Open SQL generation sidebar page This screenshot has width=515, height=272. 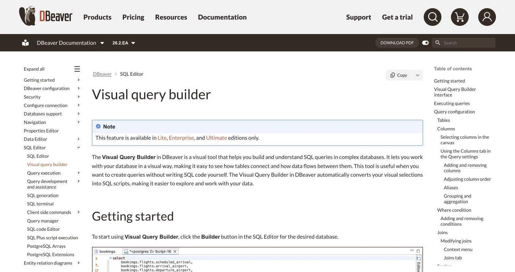coord(43,195)
